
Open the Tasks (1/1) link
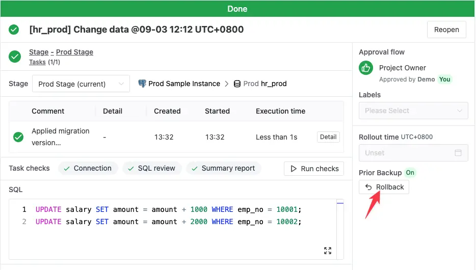click(37, 62)
